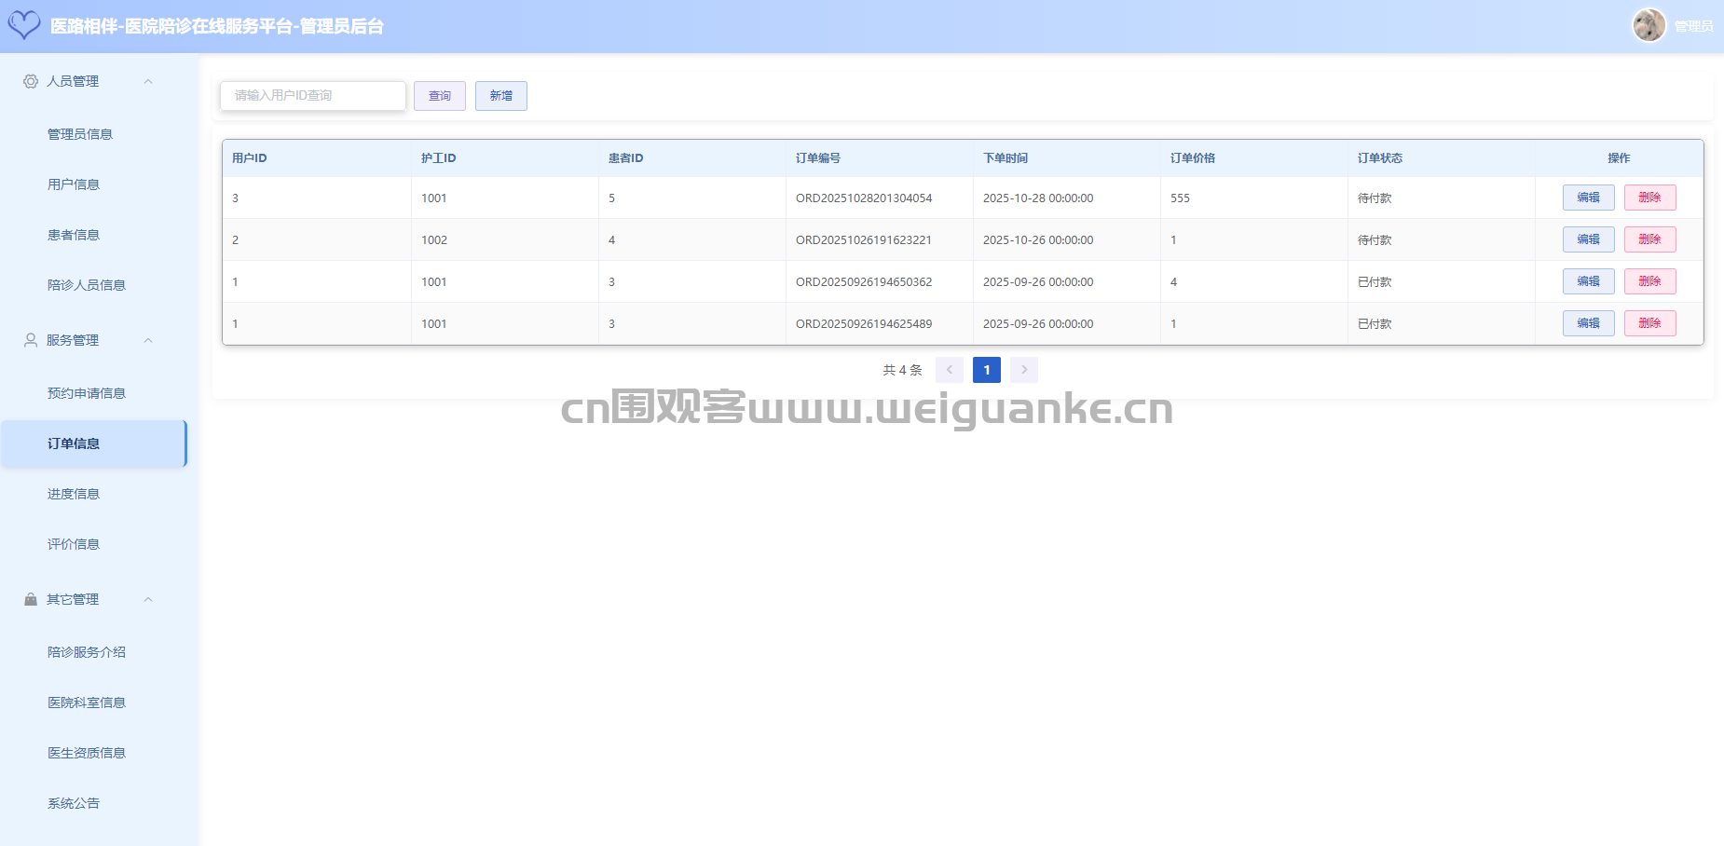Open 用户信息 in the sidebar
This screenshot has width=1724, height=846.
(74, 184)
